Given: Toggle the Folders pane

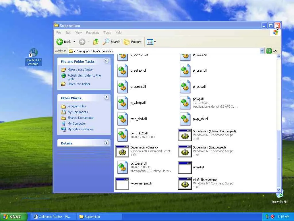Looking at the screenshot, I should (133, 42).
